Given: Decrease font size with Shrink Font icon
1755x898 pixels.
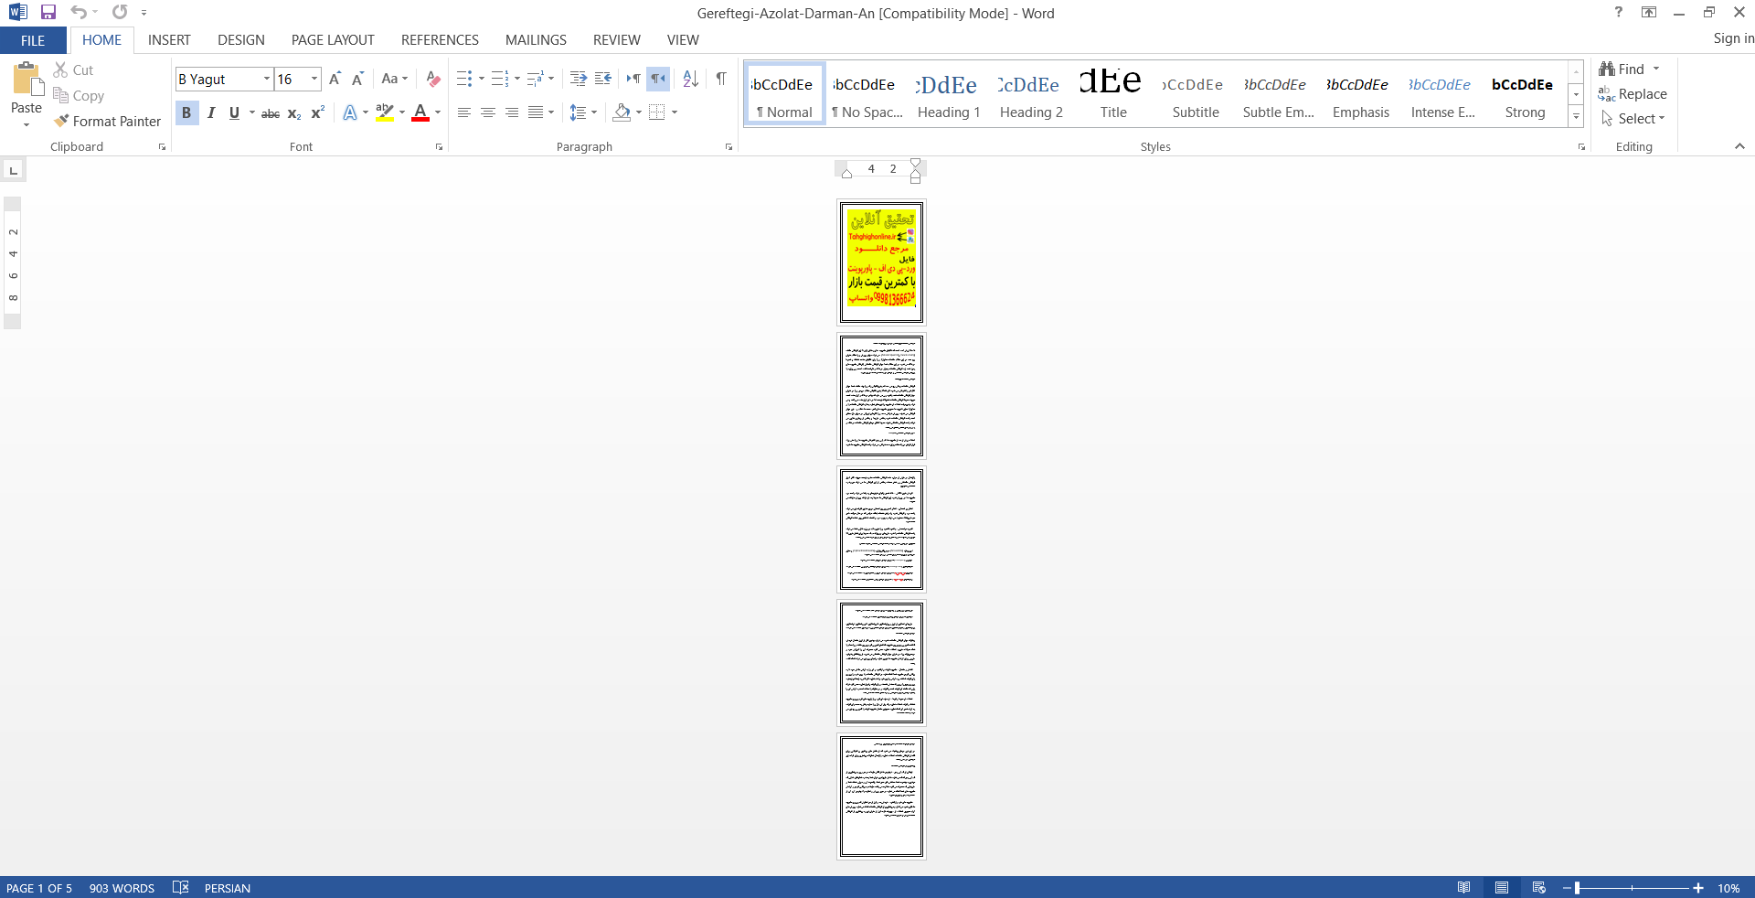Looking at the screenshot, I should click(x=357, y=79).
